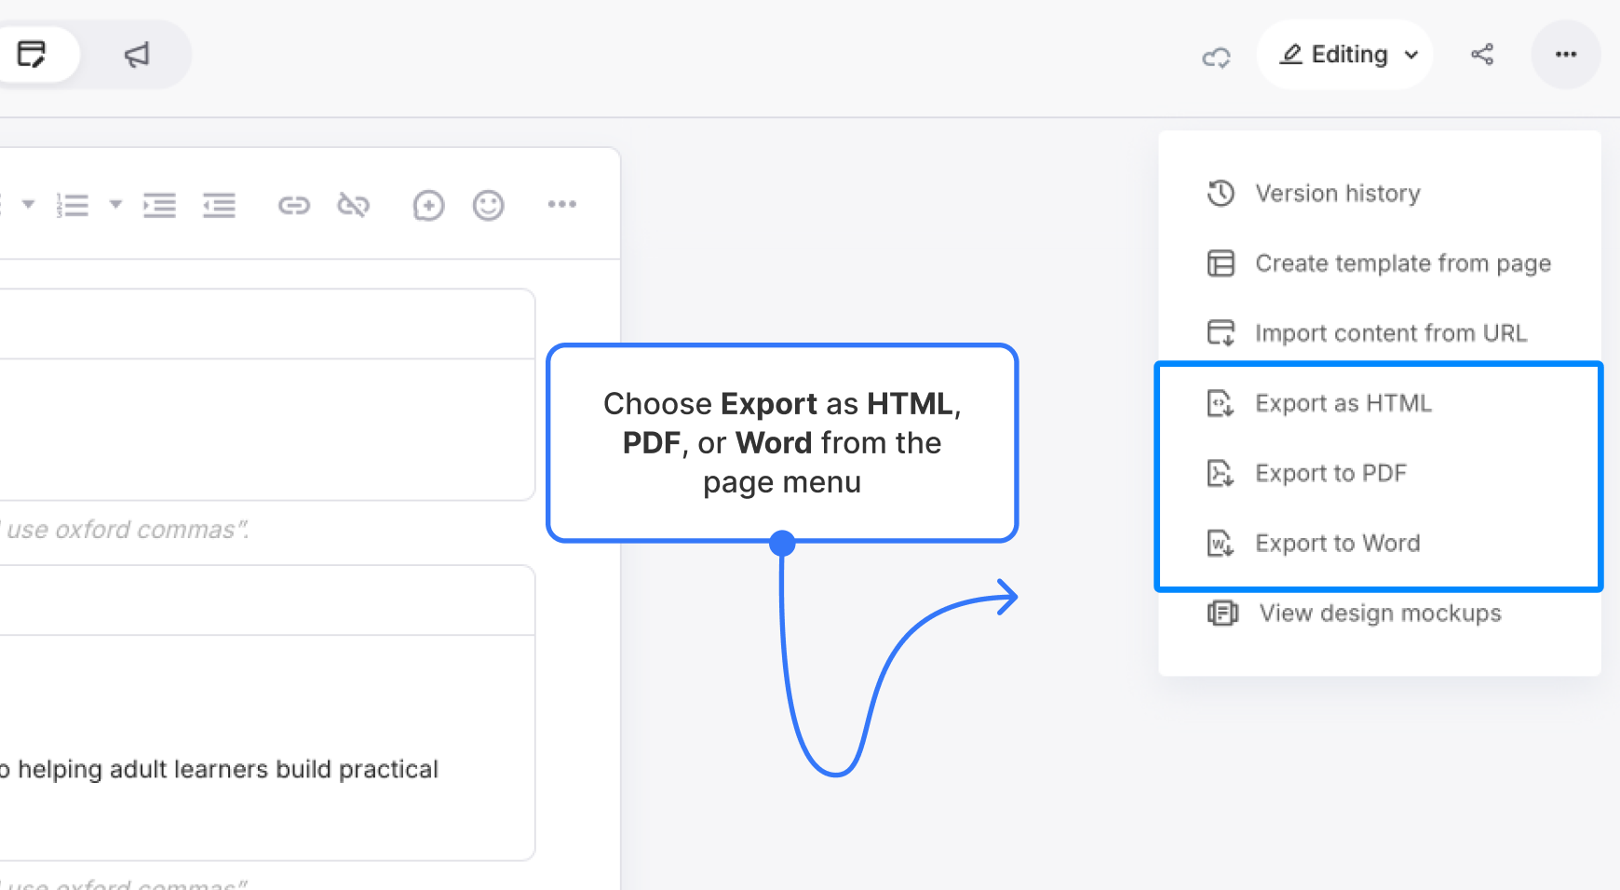
Task: Choose Export to PDF
Action: [x=1331, y=472]
